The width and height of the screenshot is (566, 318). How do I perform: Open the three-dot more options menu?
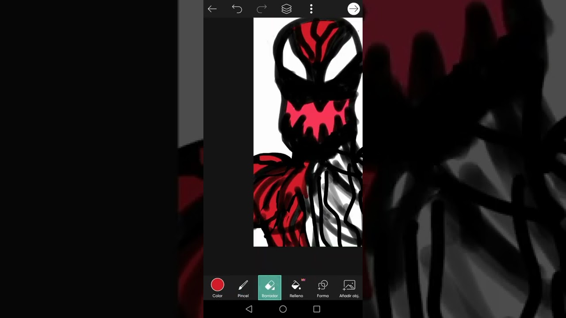311,9
